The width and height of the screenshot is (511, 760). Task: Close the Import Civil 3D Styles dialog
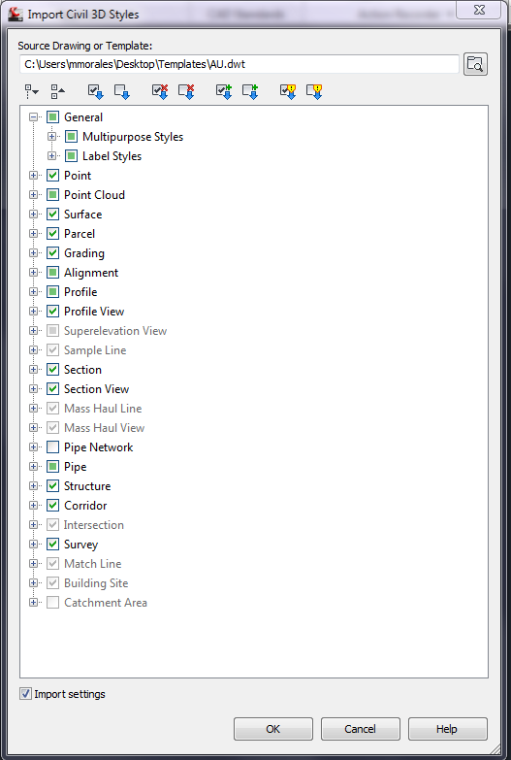(x=479, y=10)
